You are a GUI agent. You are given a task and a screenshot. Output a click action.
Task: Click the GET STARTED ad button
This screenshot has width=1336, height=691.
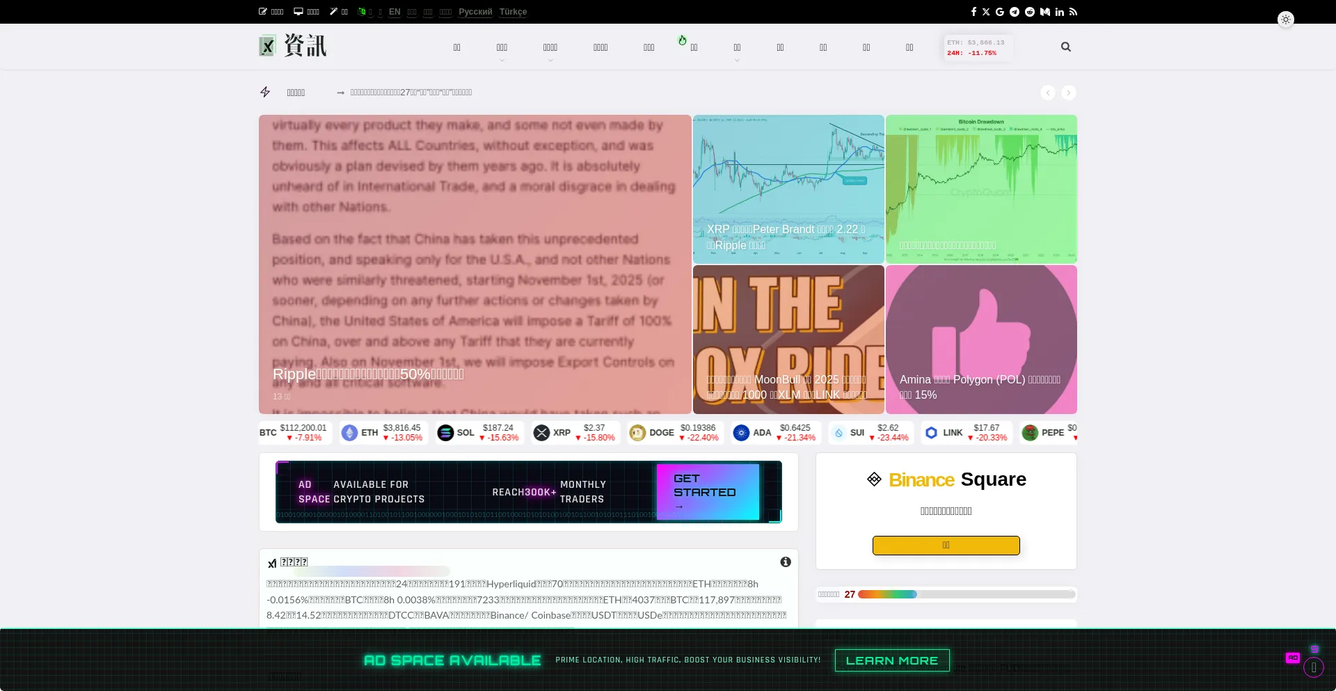coord(707,492)
